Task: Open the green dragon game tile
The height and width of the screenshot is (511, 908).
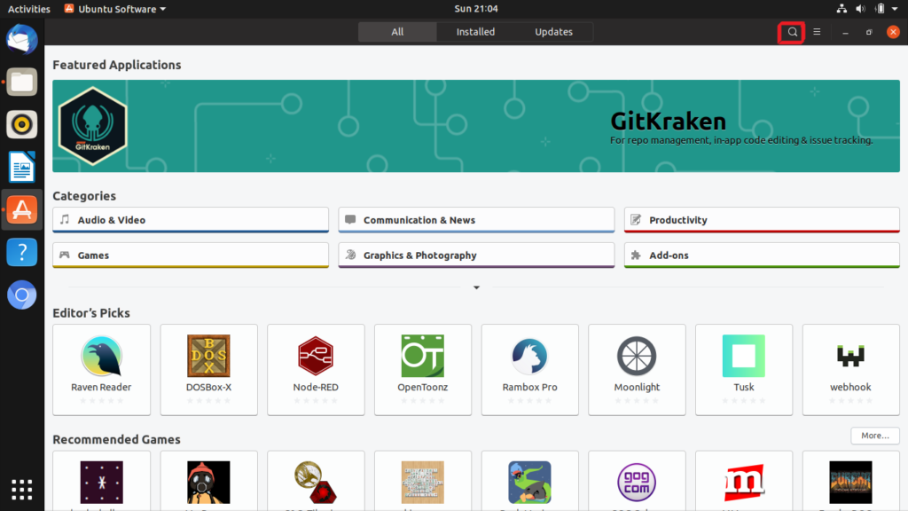Action: (x=530, y=482)
